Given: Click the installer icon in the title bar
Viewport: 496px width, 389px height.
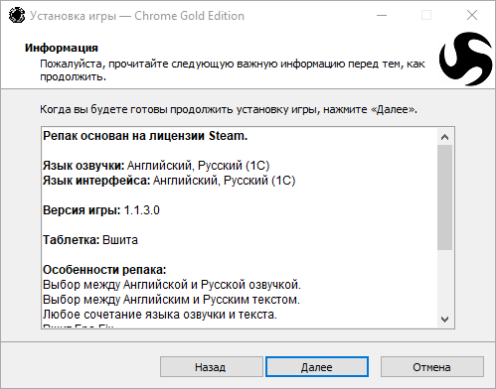Looking at the screenshot, I should pyautogui.click(x=17, y=16).
